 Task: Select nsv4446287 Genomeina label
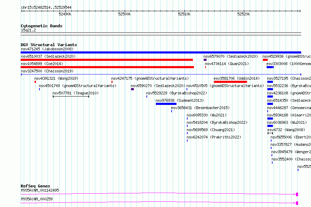coord(289,108)
